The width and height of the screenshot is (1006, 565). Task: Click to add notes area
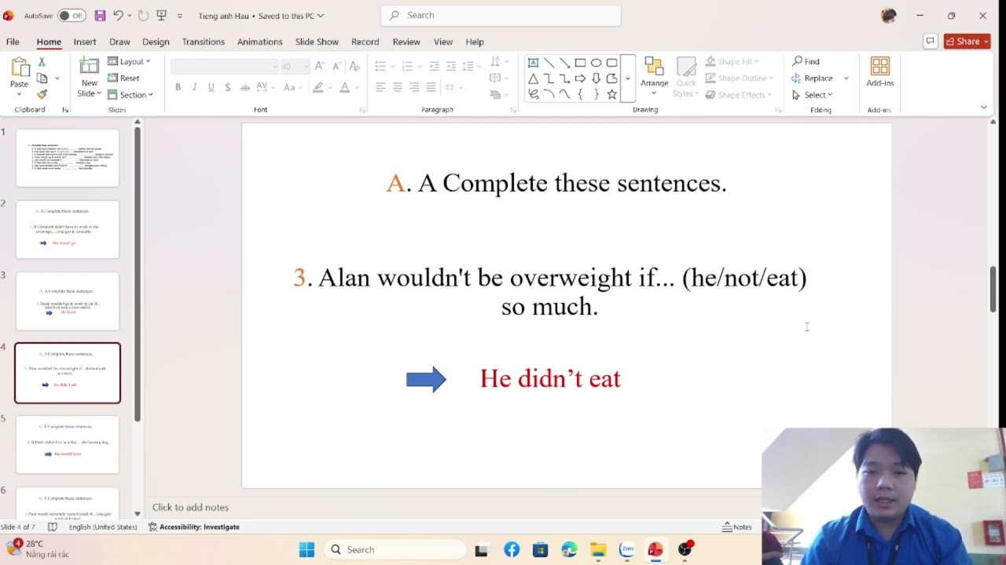point(190,508)
